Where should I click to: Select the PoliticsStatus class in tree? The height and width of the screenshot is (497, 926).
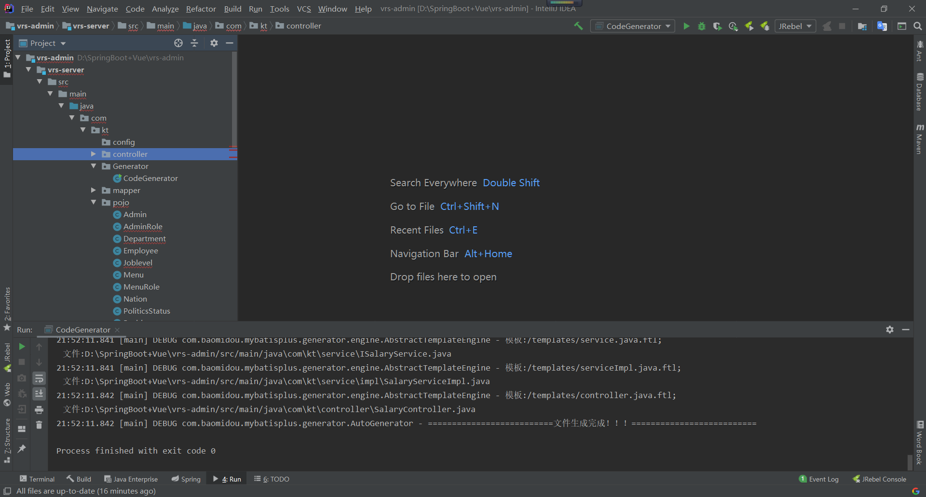point(142,311)
